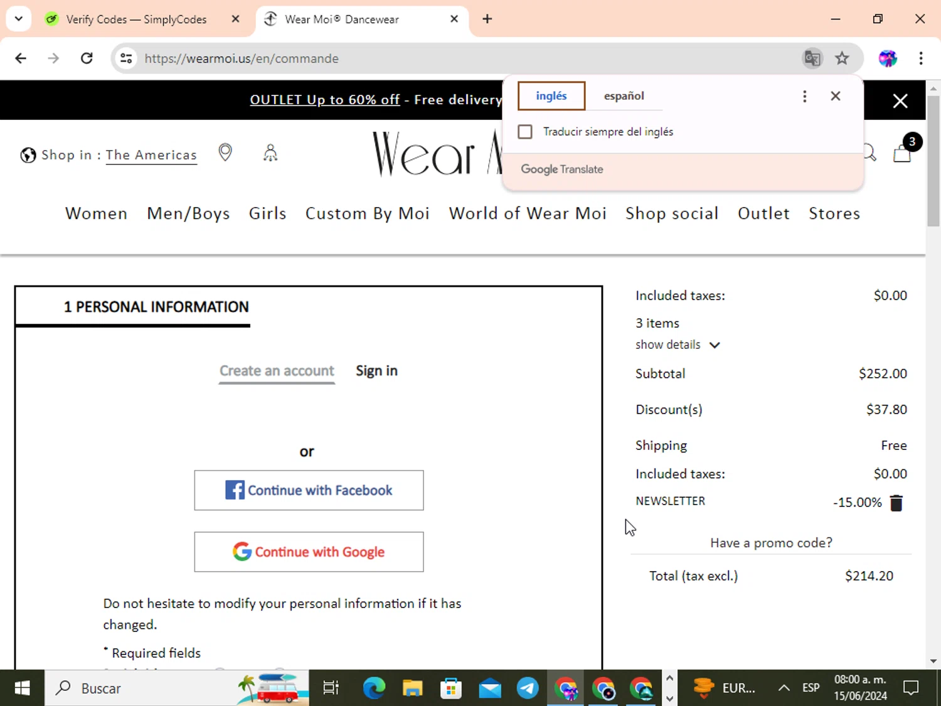Launch Microsoft Edge from taskbar

[374, 688]
